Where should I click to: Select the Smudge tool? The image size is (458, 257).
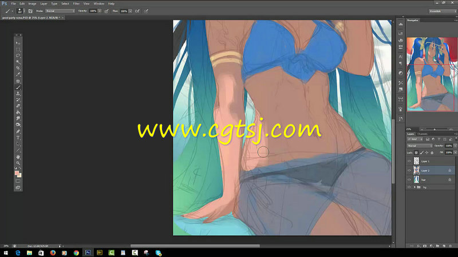point(18,118)
